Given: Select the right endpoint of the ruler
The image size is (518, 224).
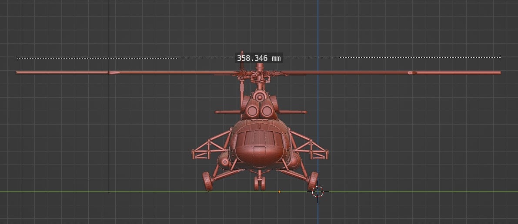Looking at the screenshot, I should 501,57.
